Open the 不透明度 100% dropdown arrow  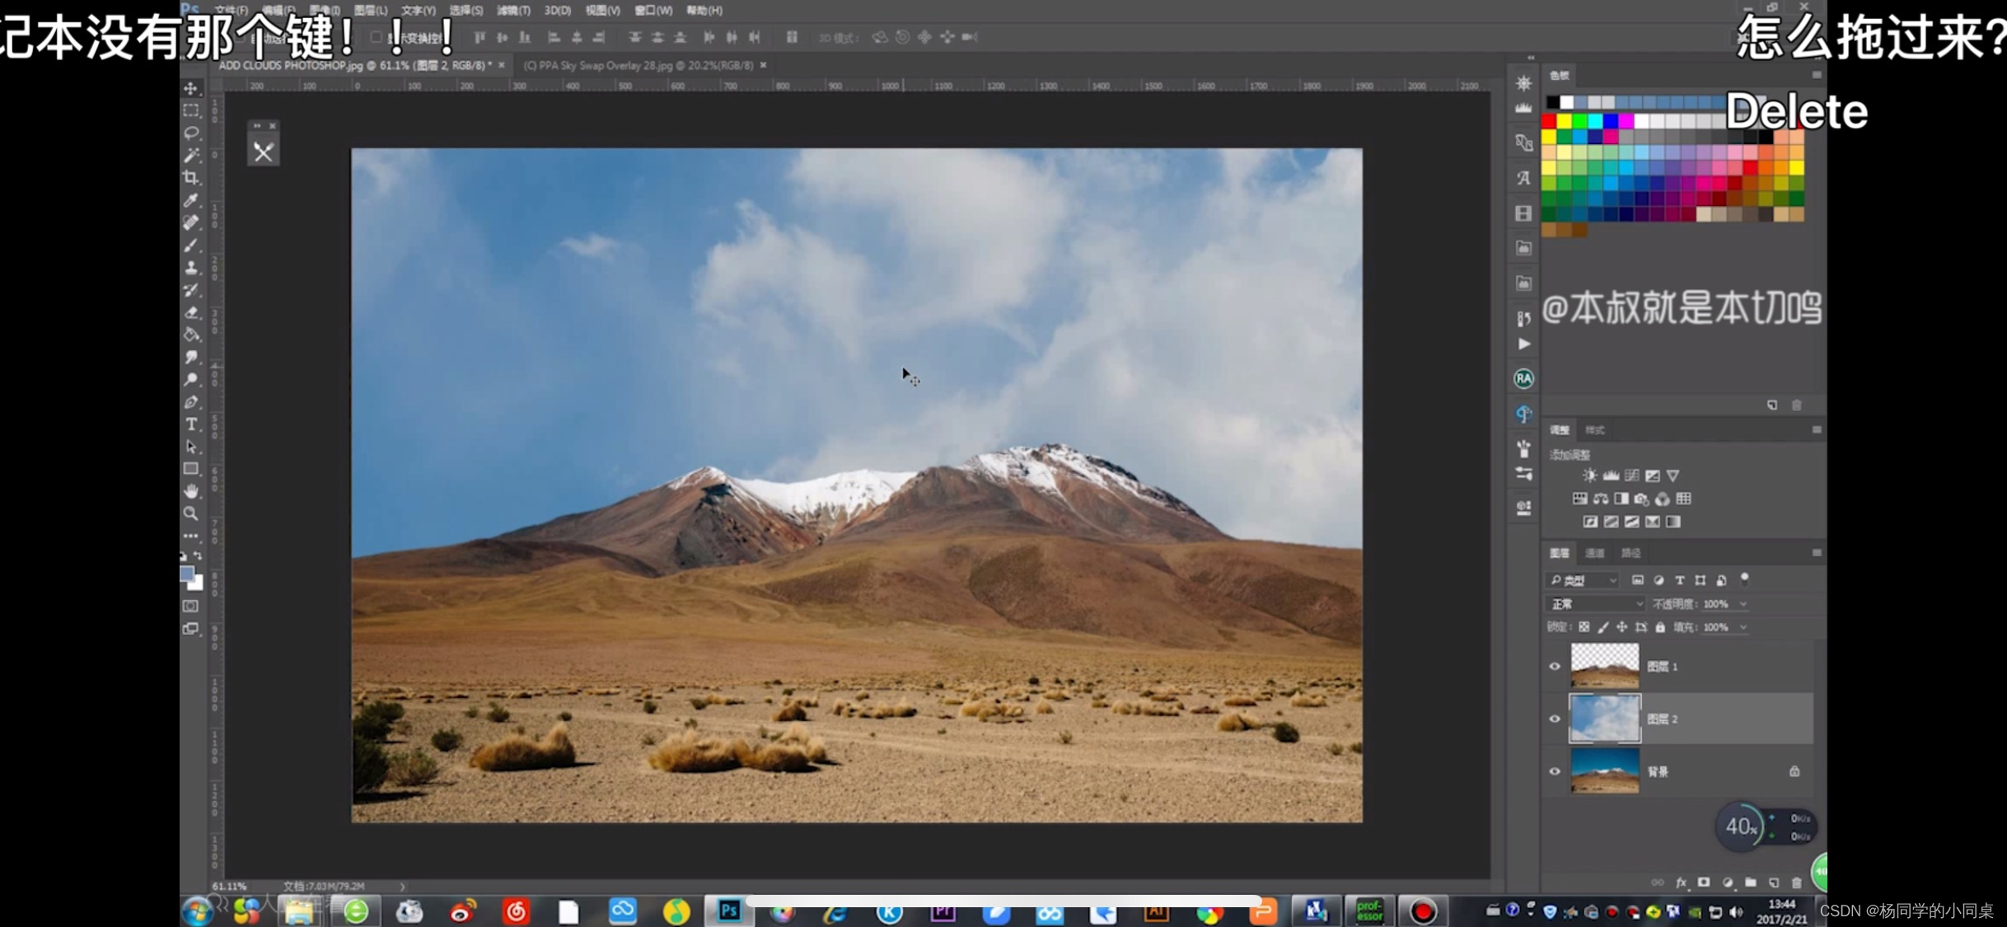pos(1743,604)
